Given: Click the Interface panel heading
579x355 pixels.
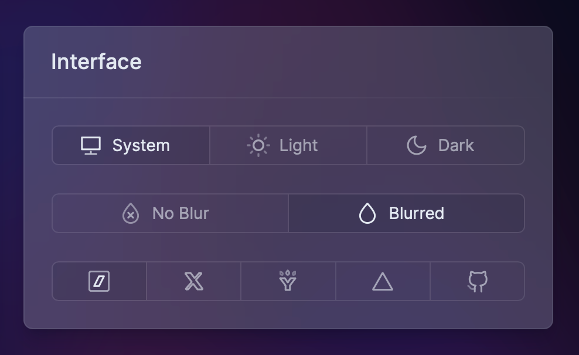Looking at the screenshot, I should click(97, 62).
